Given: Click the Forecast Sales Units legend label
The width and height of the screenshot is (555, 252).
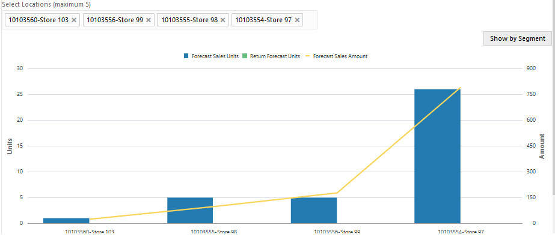Looking at the screenshot, I should 215,56.
